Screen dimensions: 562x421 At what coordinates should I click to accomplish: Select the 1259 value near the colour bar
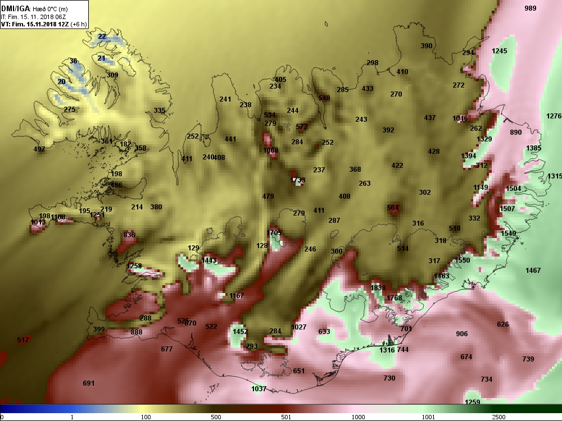click(473, 402)
